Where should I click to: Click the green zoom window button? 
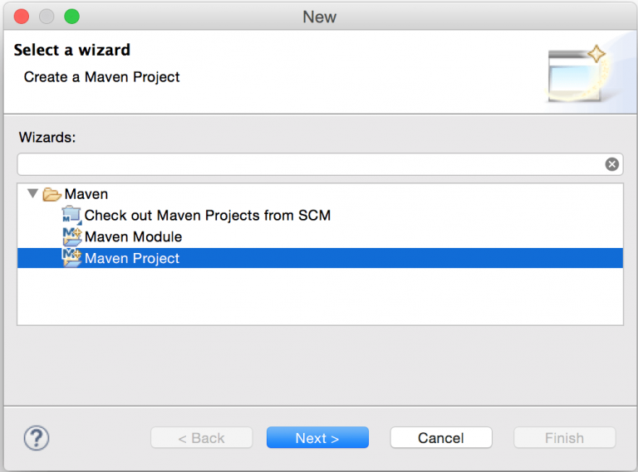pos(72,17)
